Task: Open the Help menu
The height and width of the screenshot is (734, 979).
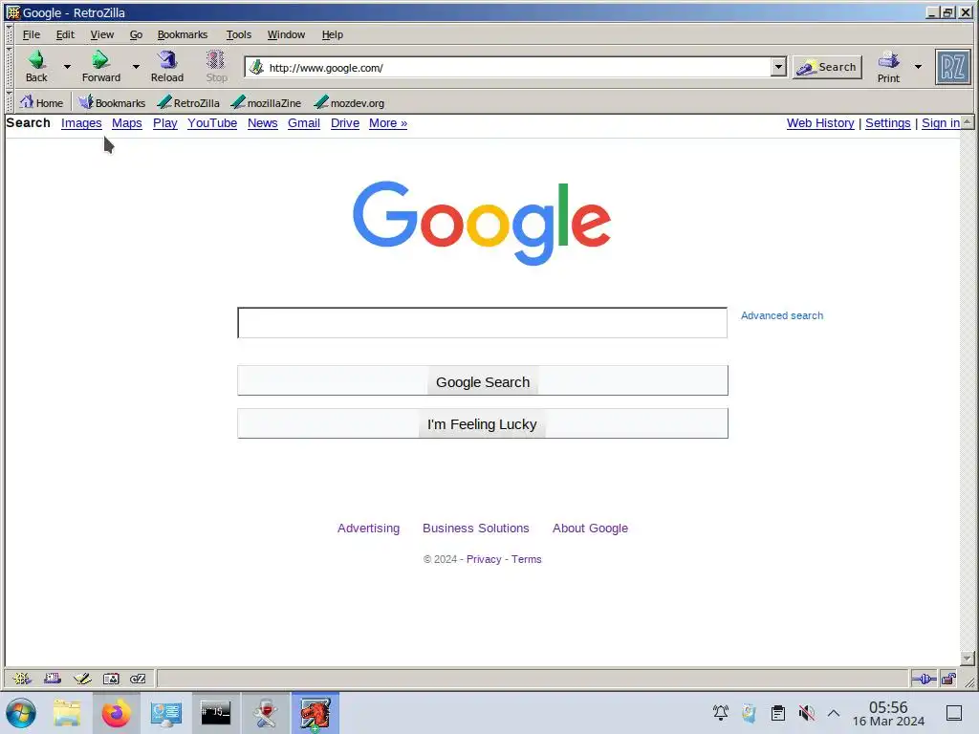Action: point(332,34)
